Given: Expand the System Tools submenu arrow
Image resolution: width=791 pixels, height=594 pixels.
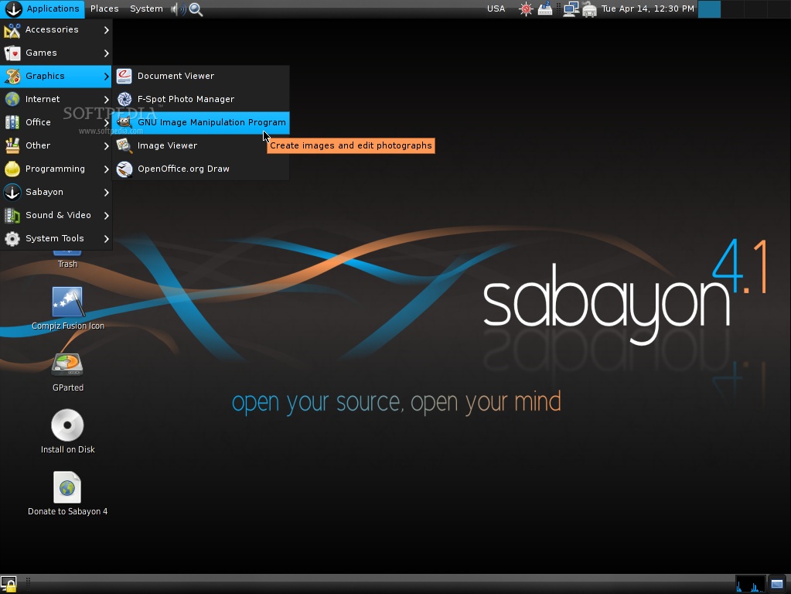Looking at the screenshot, I should [x=107, y=239].
